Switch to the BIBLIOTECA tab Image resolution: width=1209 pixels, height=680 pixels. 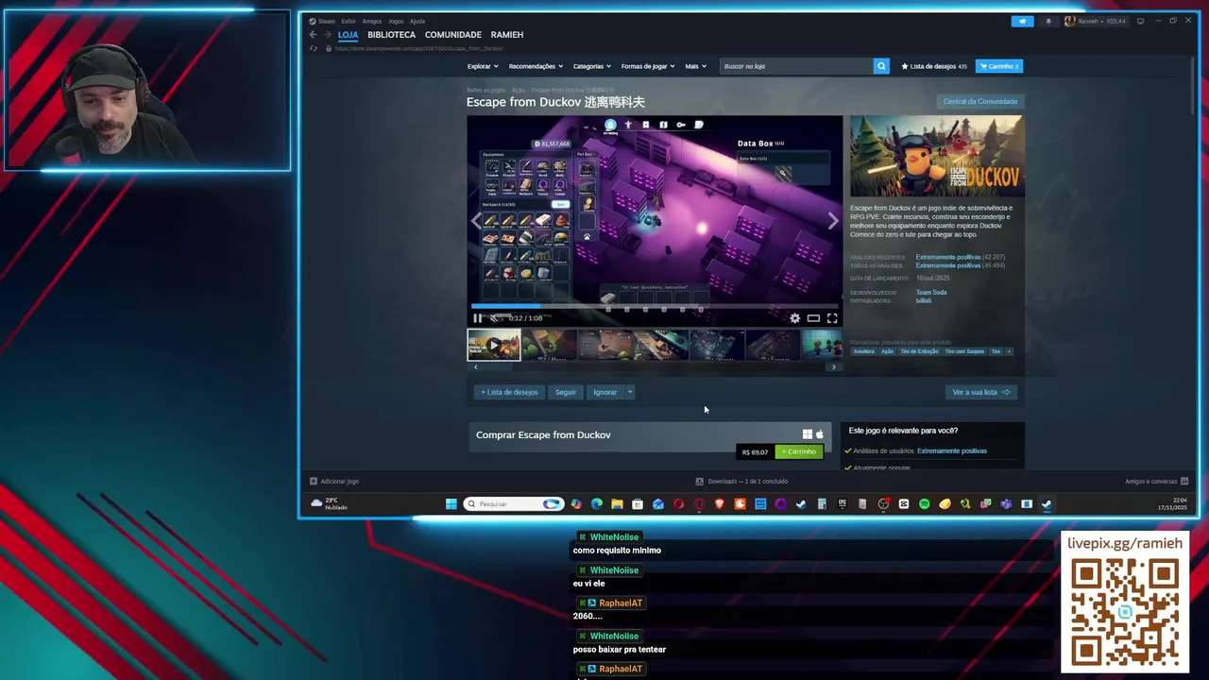pyautogui.click(x=391, y=35)
